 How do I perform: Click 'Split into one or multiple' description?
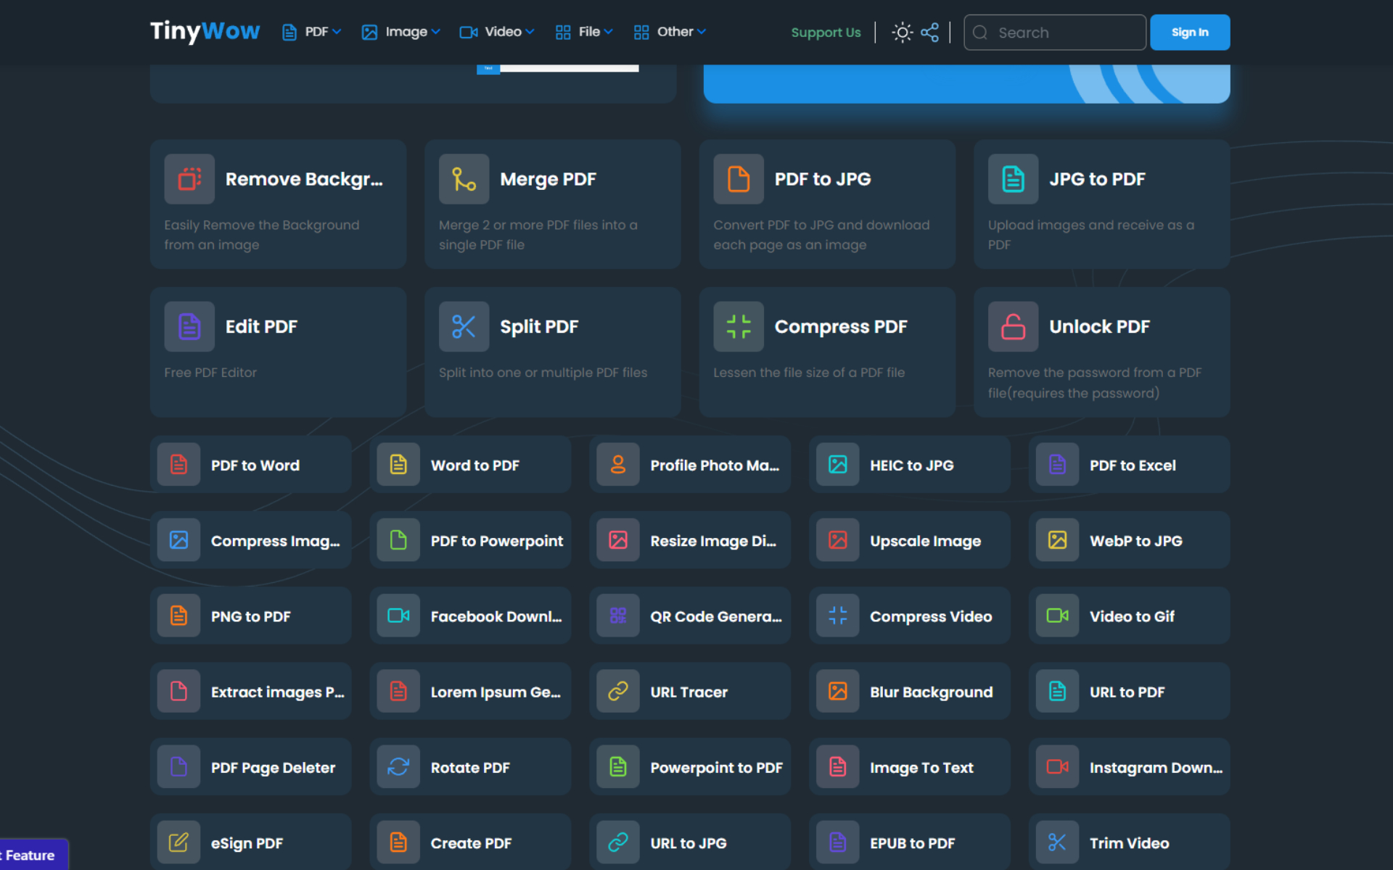[543, 373]
